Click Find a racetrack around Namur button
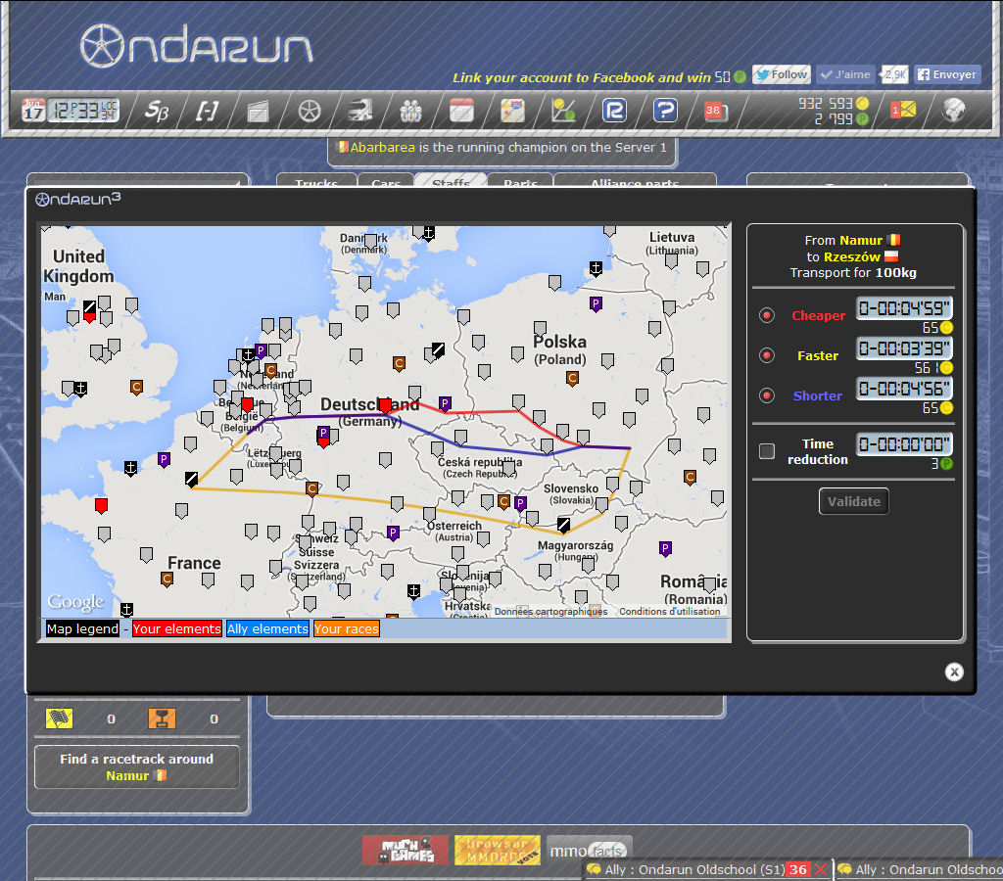Screen dimensions: 1003x881 [x=137, y=767]
